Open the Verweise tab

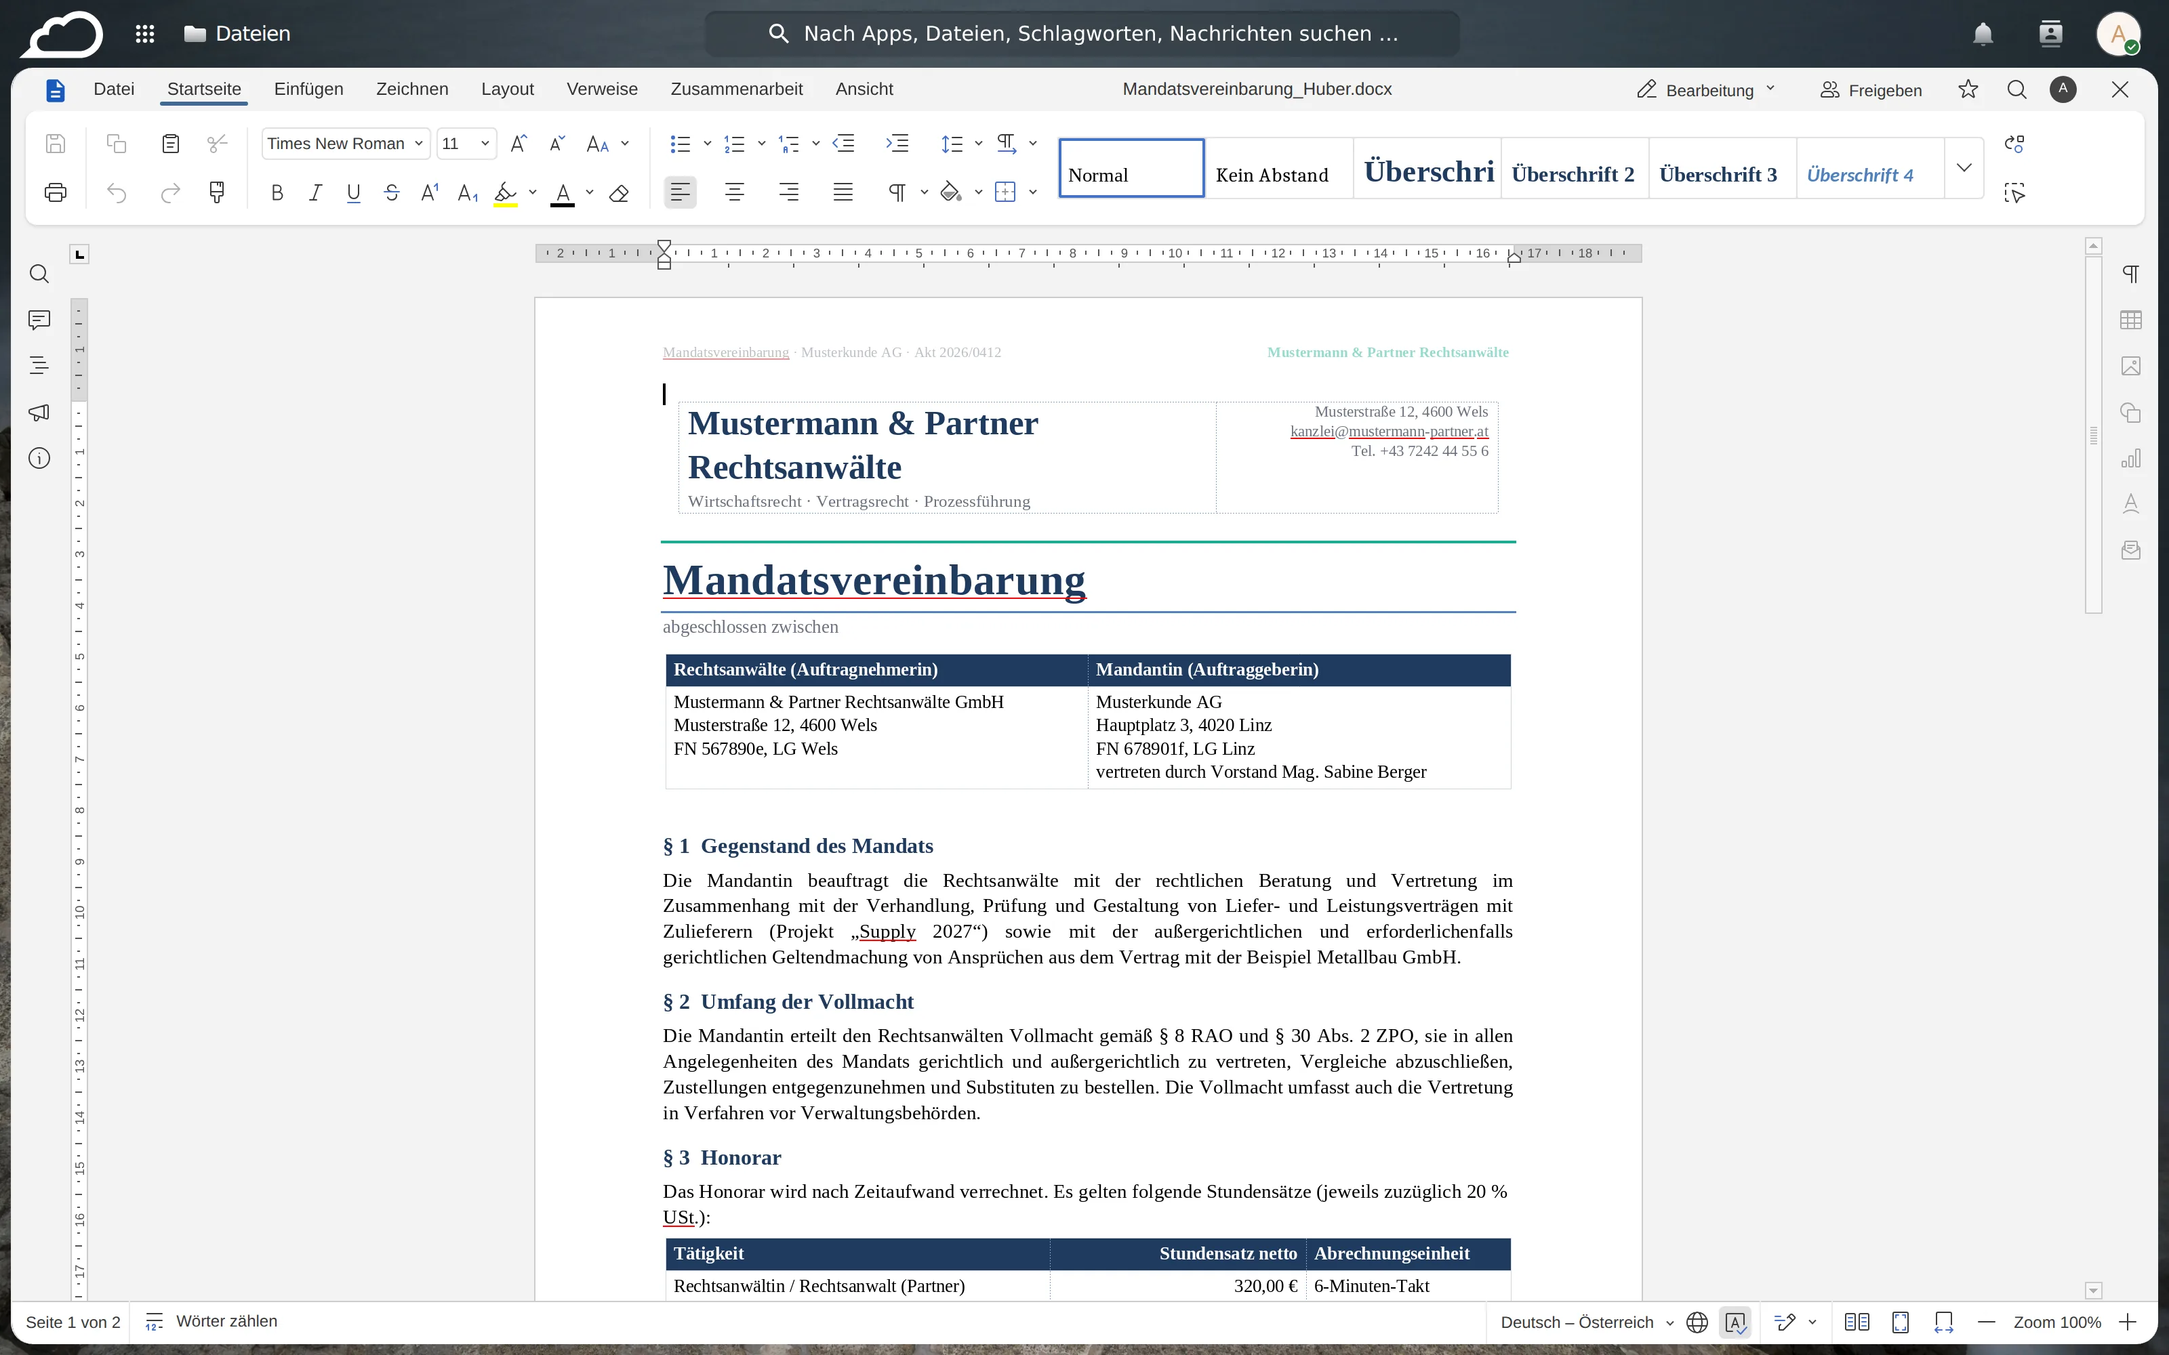coord(603,89)
